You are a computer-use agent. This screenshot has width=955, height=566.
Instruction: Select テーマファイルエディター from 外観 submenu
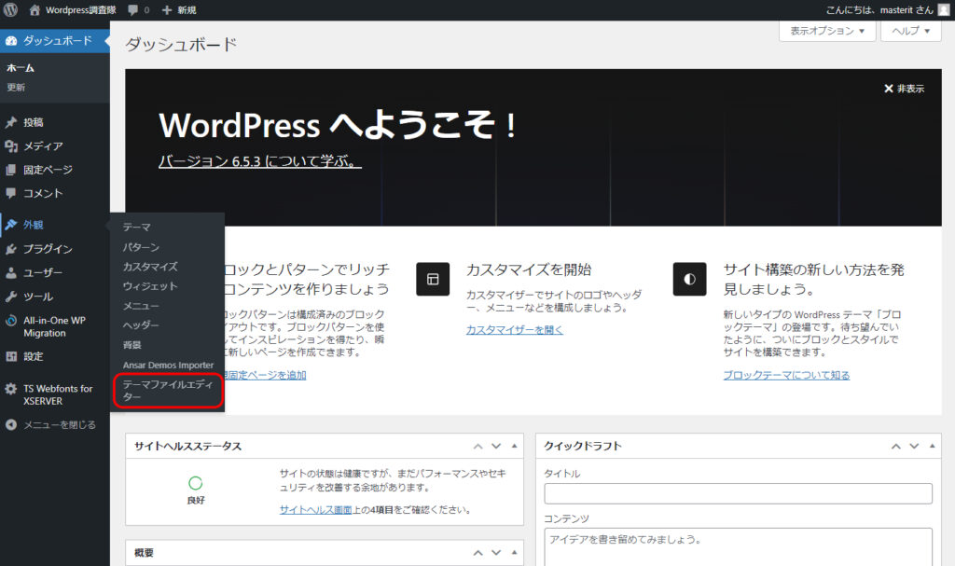(x=166, y=390)
